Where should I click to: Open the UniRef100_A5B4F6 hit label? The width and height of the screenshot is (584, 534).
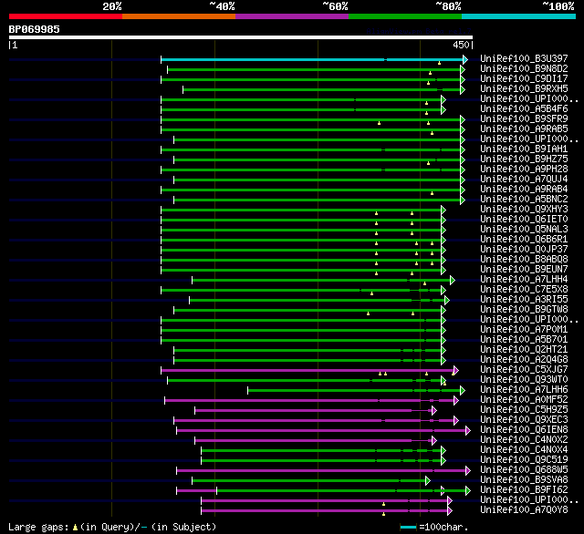[524, 108]
